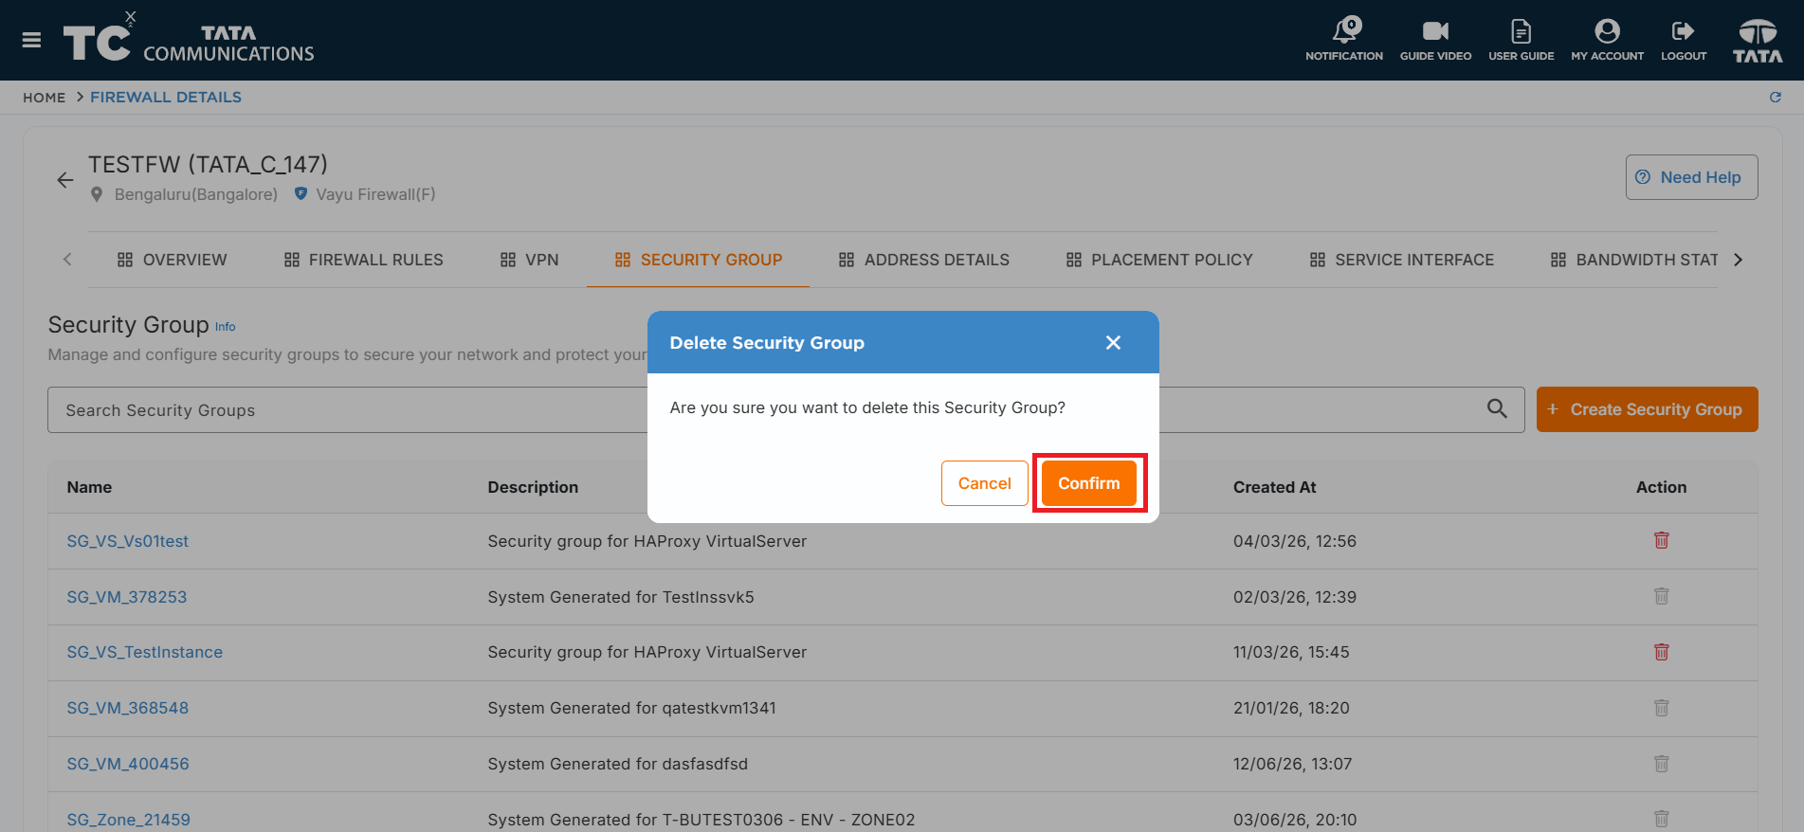
Task: Click the trash icon for SG_VM_400456
Action: pos(1661,764)
